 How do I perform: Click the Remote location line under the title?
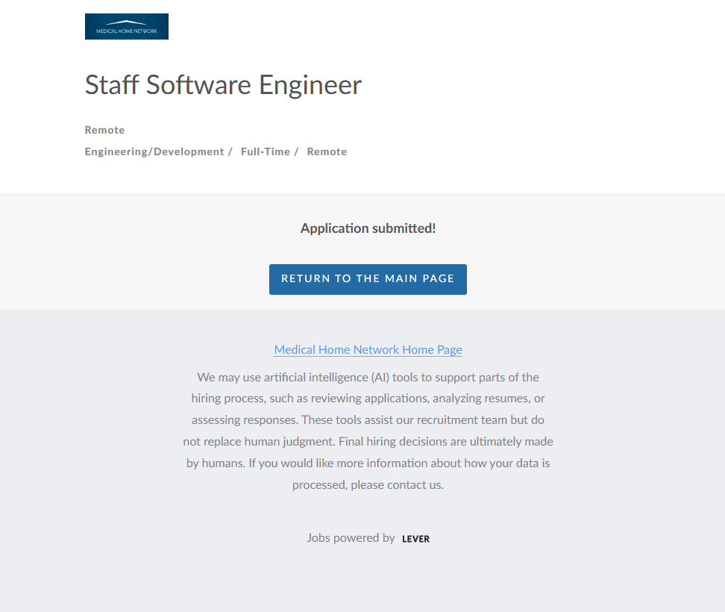(104, 130)
